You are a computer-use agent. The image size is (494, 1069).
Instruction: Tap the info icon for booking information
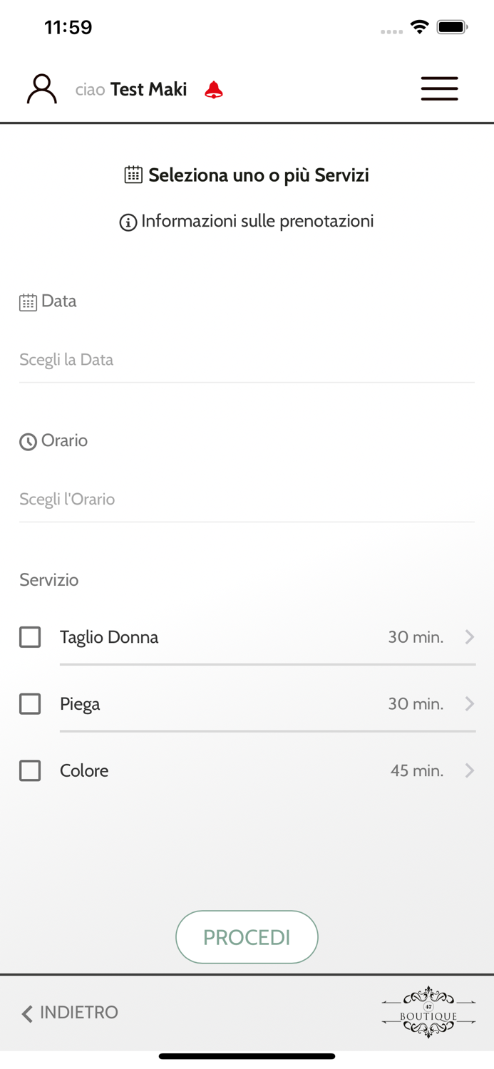(128, 222)
